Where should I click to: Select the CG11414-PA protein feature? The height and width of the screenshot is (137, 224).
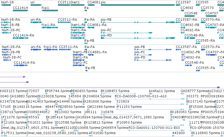click(21, 65)
